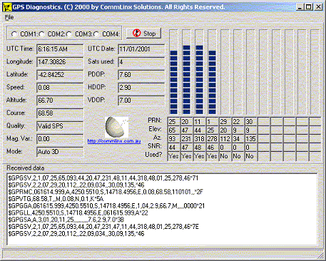Click the Sats used field
326x261 pixels.
tap(141, 62)
